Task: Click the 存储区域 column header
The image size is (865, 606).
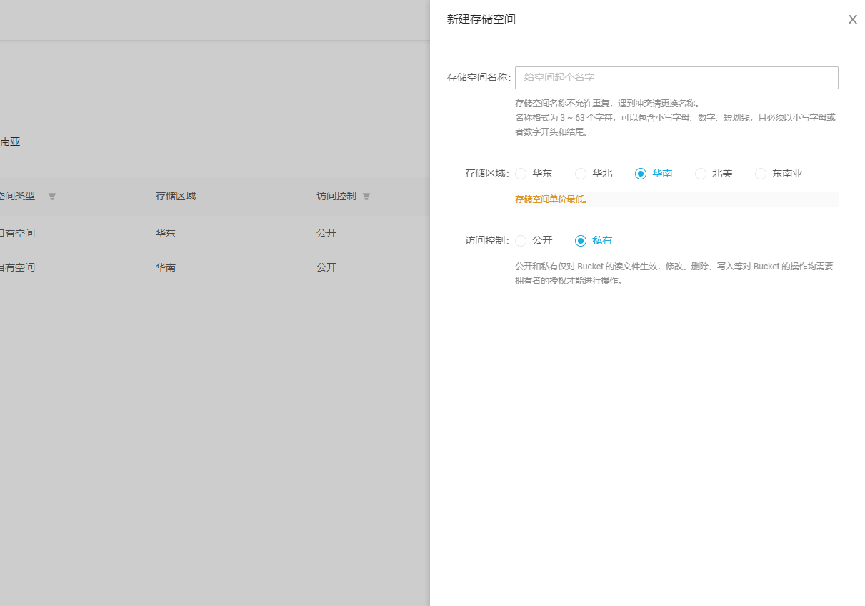Action: pos(176,196)
